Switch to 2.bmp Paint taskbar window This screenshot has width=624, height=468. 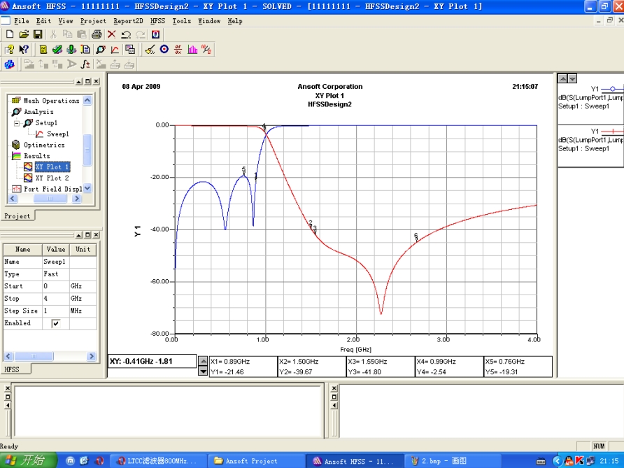click(x=454, y=461)
